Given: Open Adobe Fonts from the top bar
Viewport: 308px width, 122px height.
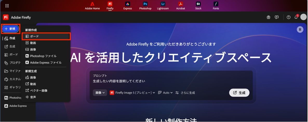Looking at the screenshot, I should click(x=216, y=6).
